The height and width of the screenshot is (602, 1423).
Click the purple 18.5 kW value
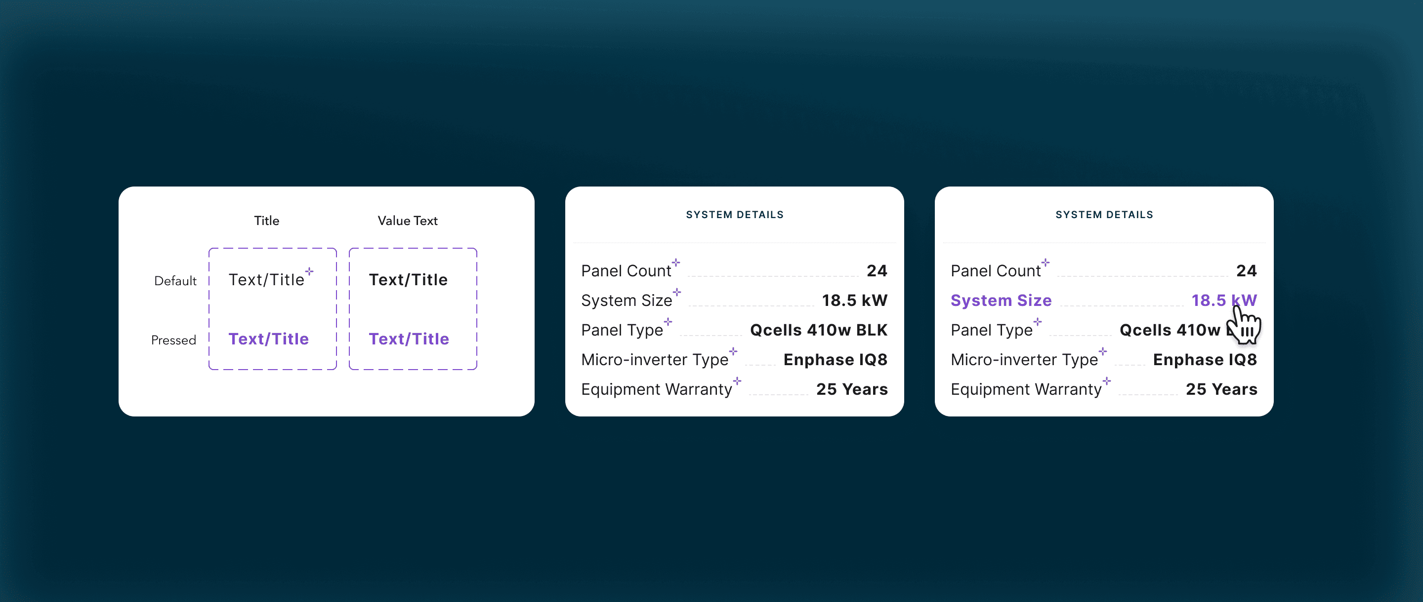[x=1223, y=300]
